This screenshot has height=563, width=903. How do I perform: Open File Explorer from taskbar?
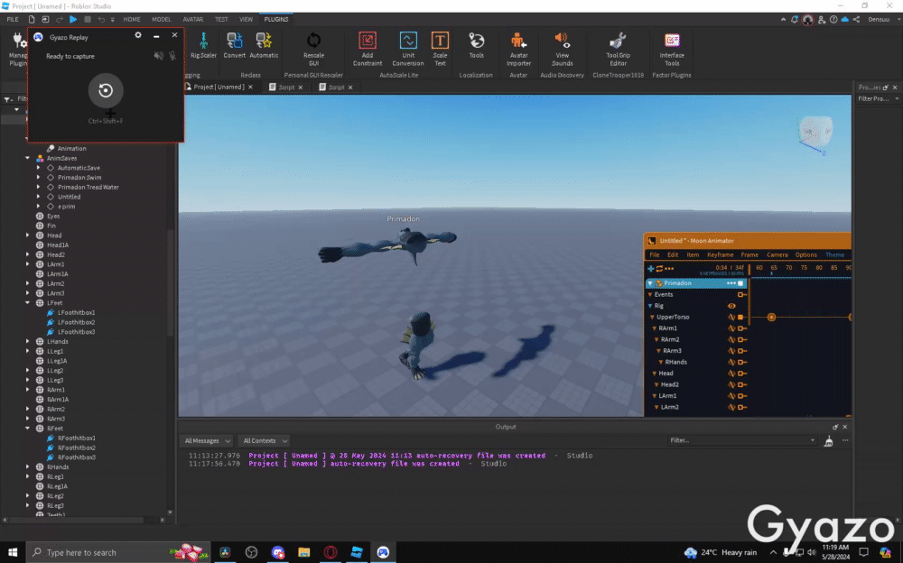304,552
